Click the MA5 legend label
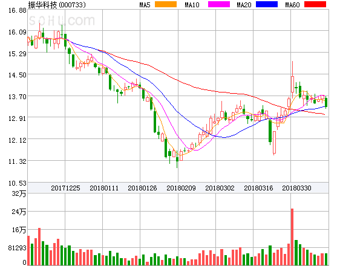This screenshot has width=363, height=266. 145,5
